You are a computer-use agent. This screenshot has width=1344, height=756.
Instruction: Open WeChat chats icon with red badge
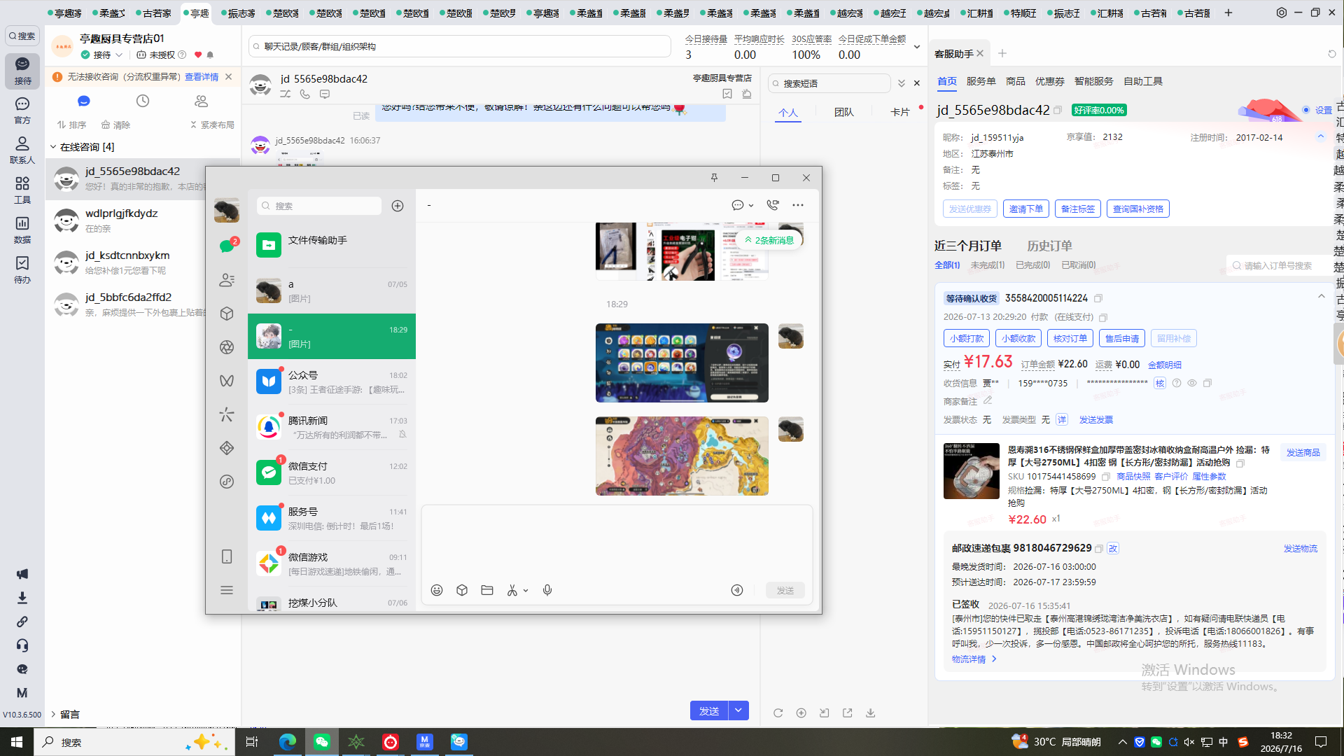pos(227,246)
